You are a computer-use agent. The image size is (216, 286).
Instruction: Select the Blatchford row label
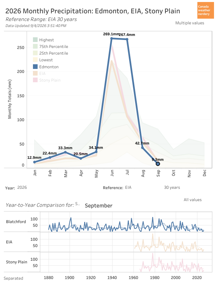(16, 222)
